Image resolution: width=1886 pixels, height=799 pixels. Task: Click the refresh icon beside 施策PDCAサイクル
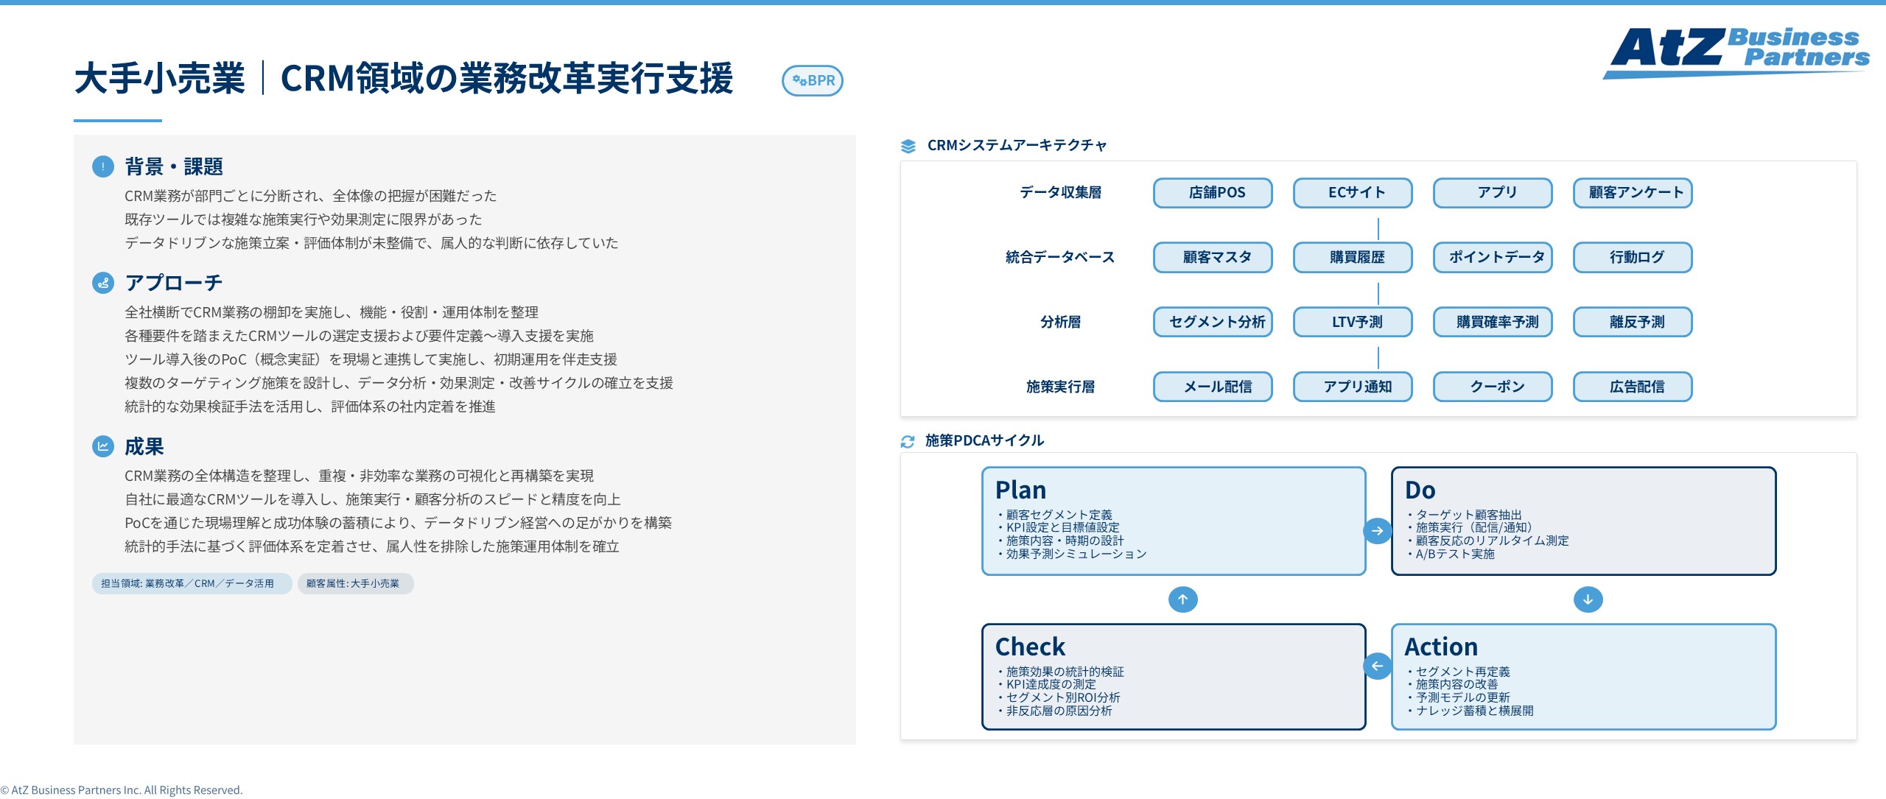coord(908,440)
